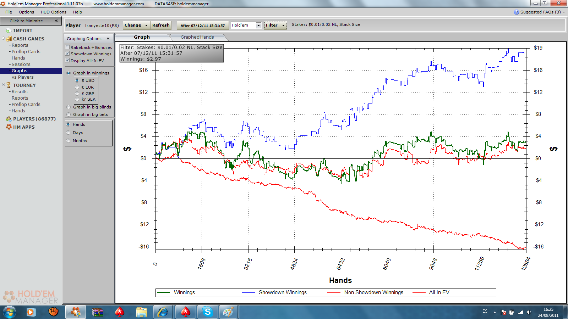
Task: Open Internet Explorer taskbar icon
Action: point(163,312)
